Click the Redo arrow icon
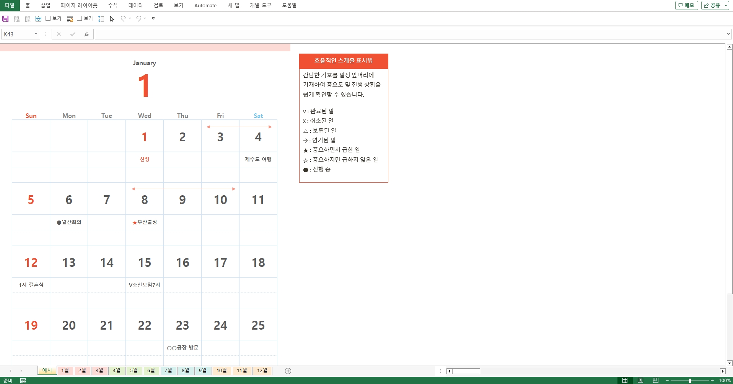 click(123, 18)
